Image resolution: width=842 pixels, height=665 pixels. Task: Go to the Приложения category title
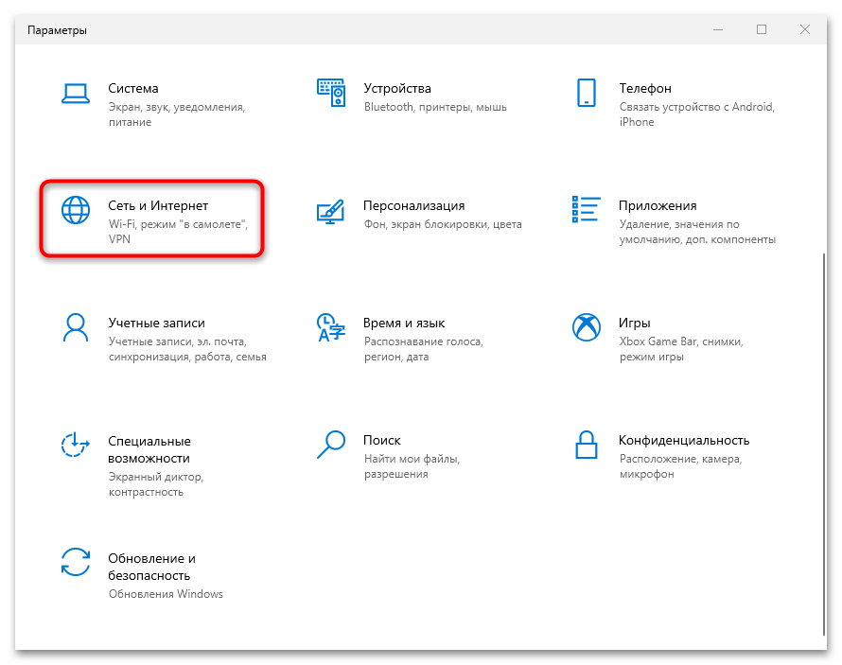tap(658, 205)
